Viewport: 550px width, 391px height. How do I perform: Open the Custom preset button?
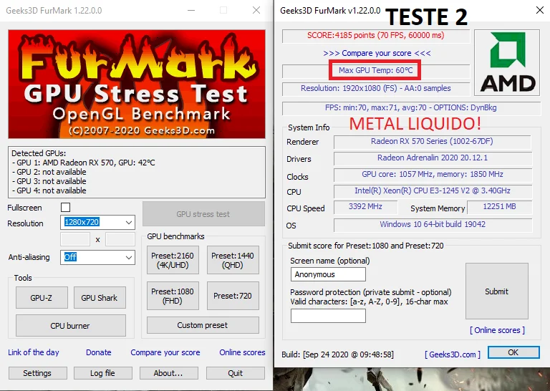click(x=203, y=325)
